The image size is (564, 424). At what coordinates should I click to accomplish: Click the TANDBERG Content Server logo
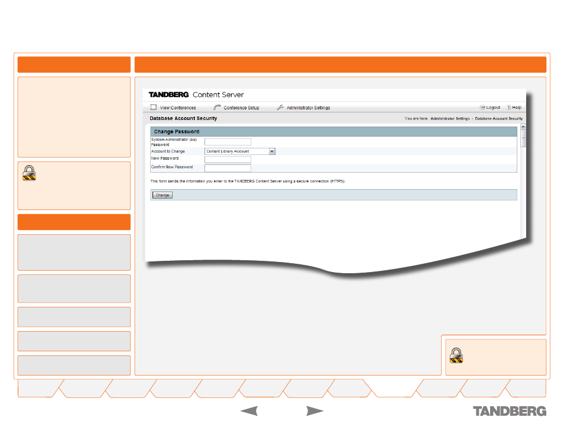point(196,95)
